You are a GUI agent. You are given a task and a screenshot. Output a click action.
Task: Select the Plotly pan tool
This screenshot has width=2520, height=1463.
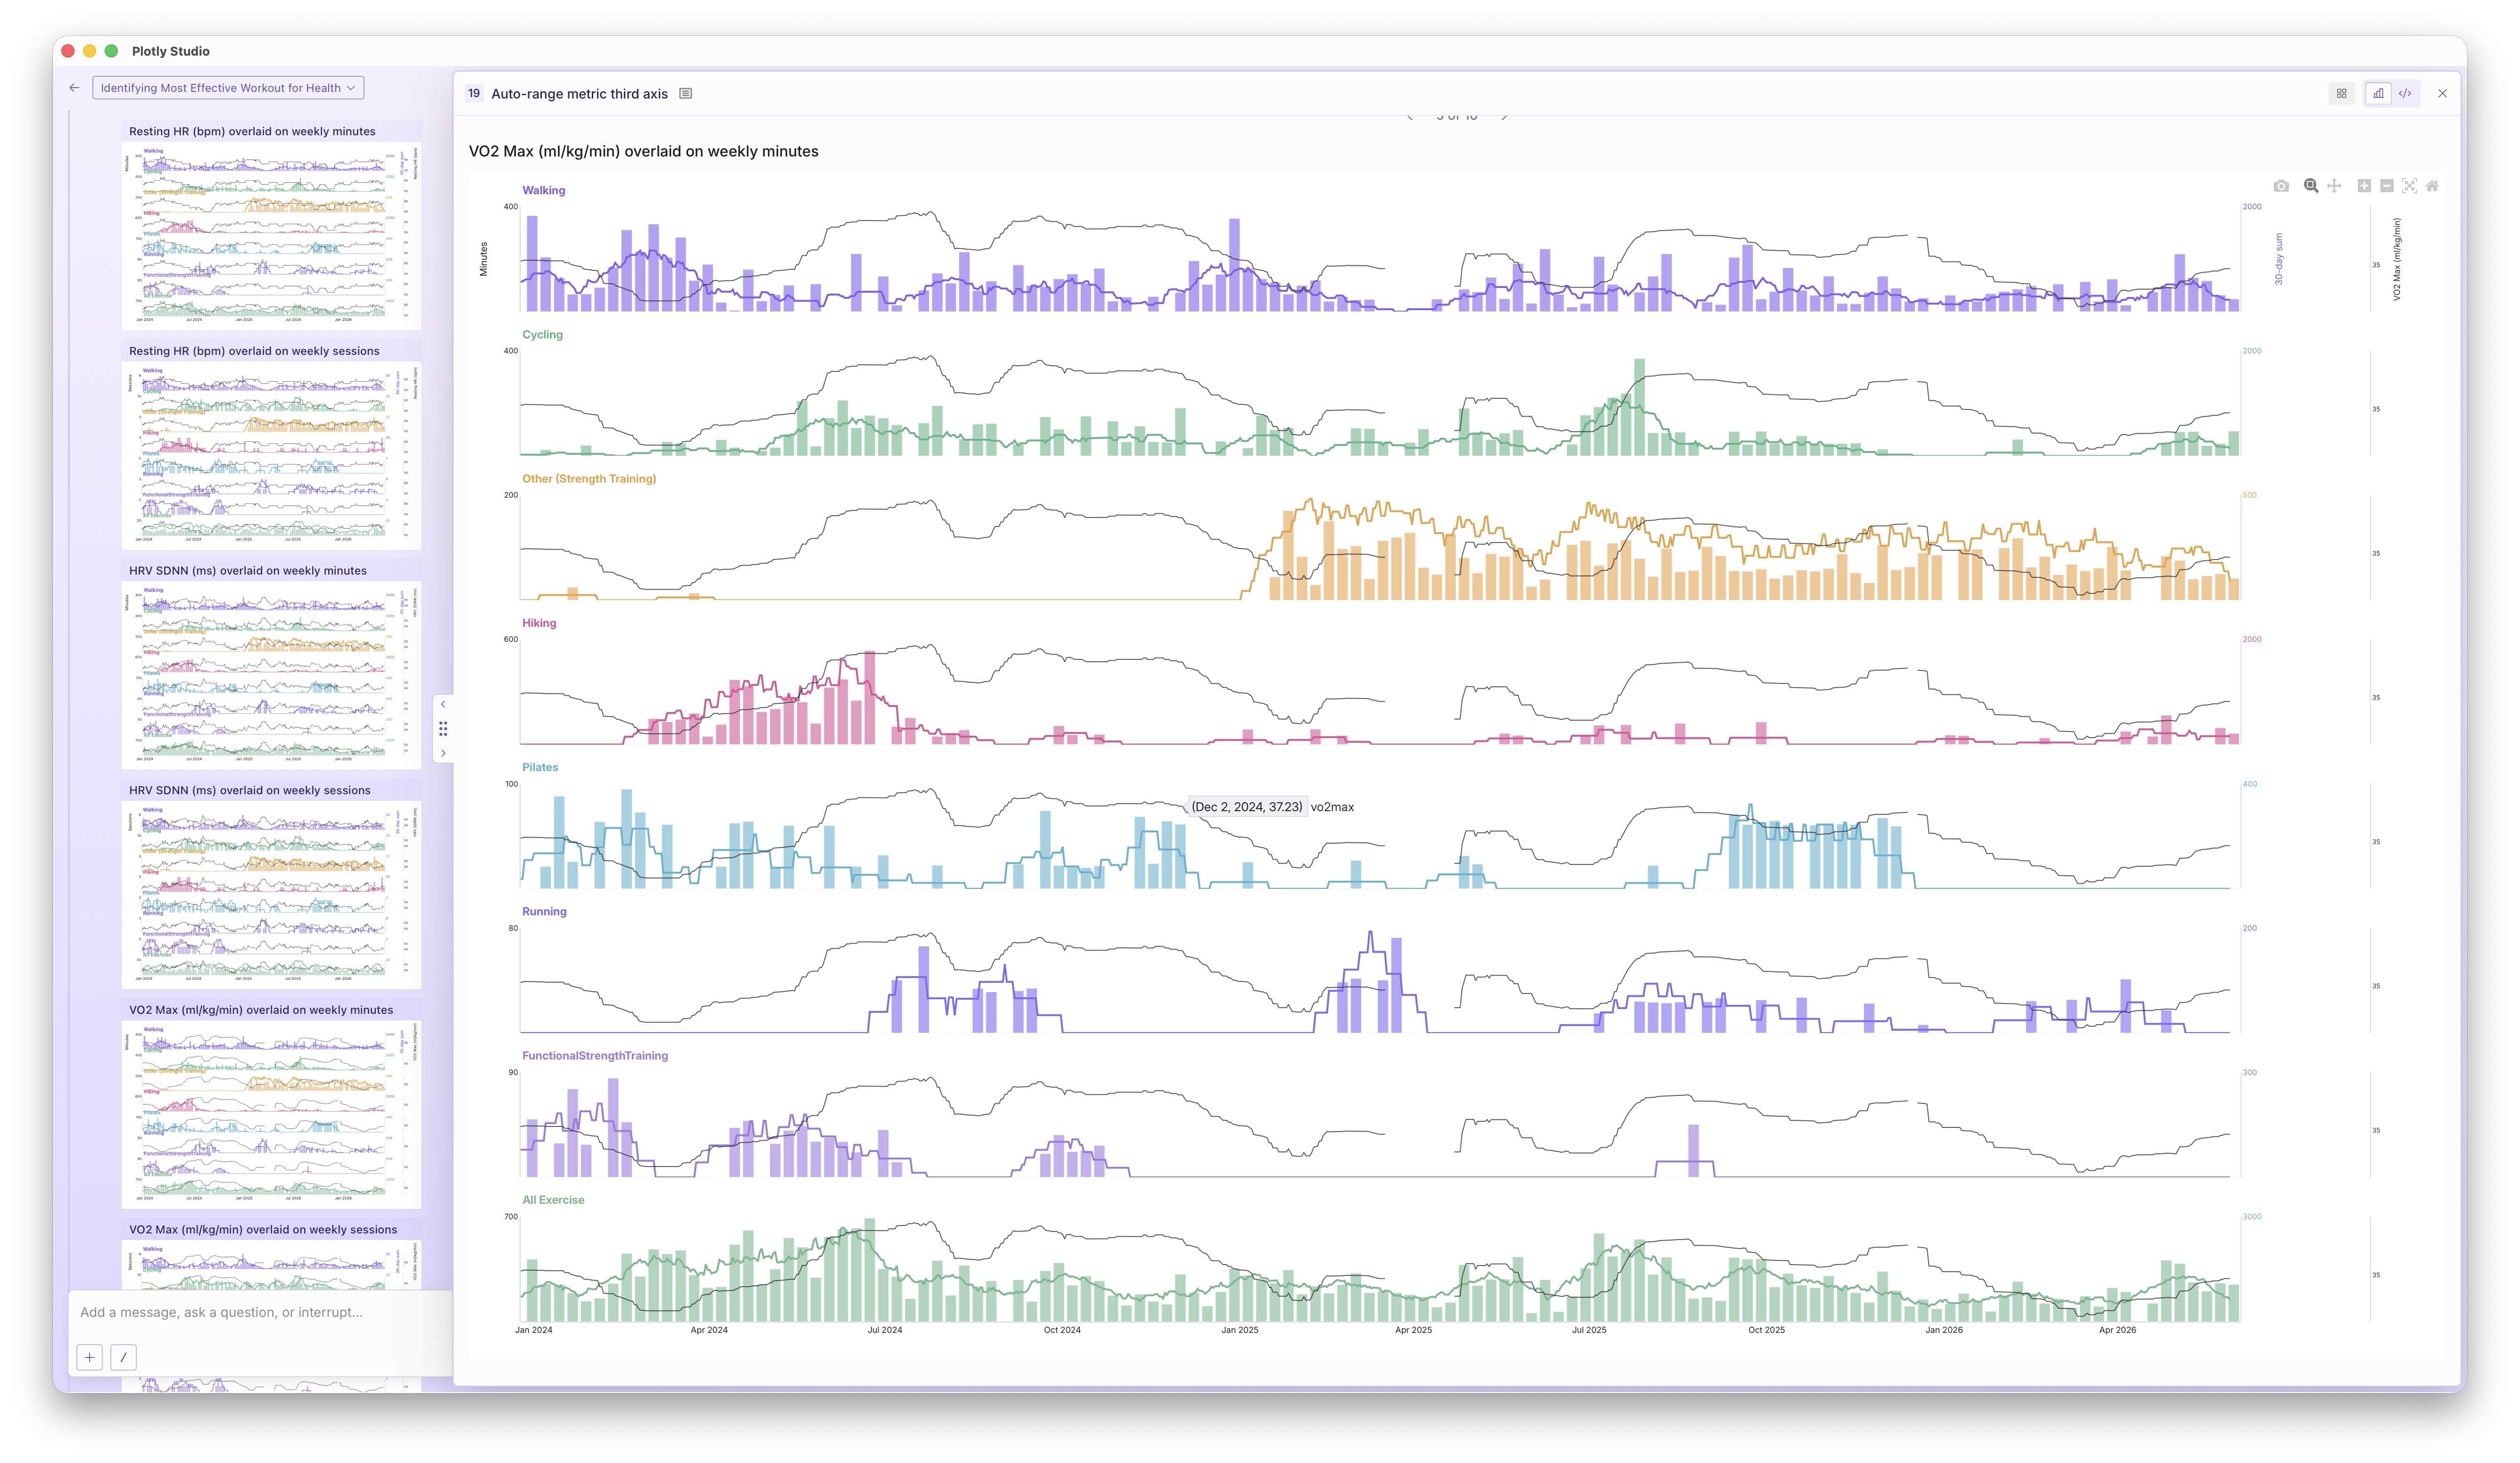(x=2334, y=186)
